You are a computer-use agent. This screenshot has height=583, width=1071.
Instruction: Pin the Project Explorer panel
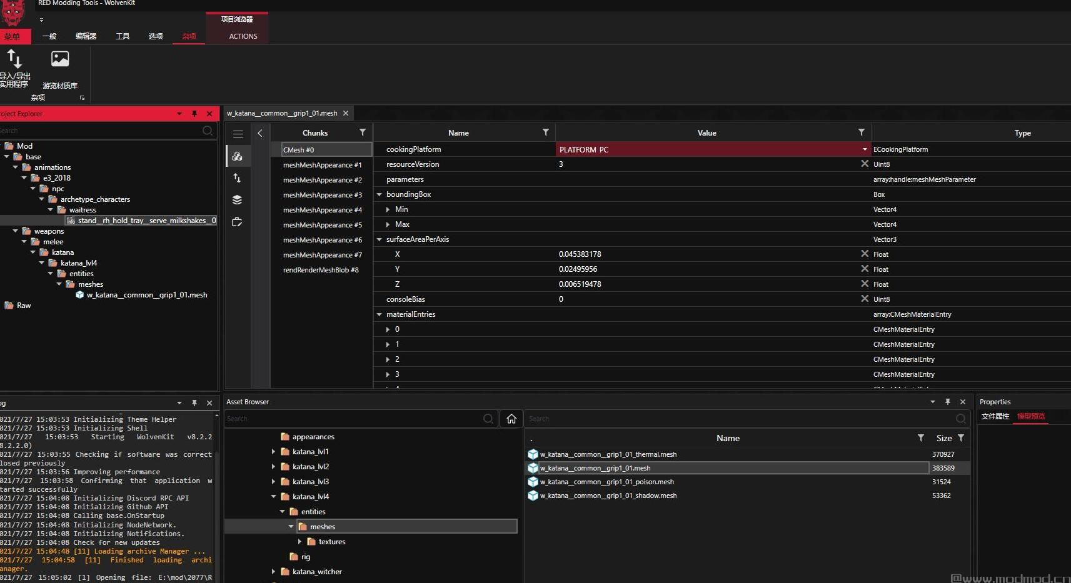pos(194,114)
